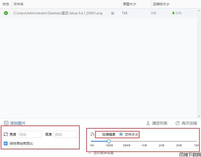The width and height of the screenshot is (201, 157).
Task: Click the 3KB compressed size cell
Action: (x=153, y=13)
